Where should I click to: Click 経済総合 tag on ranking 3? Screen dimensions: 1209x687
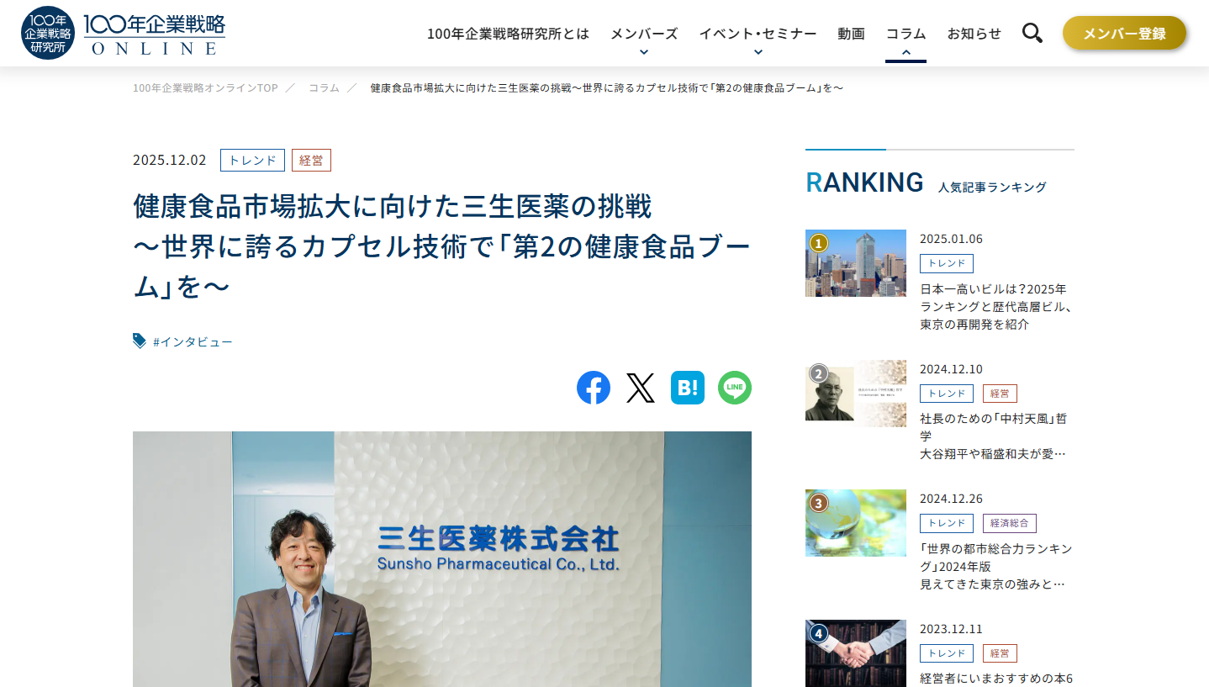(x=1010, y=523)
